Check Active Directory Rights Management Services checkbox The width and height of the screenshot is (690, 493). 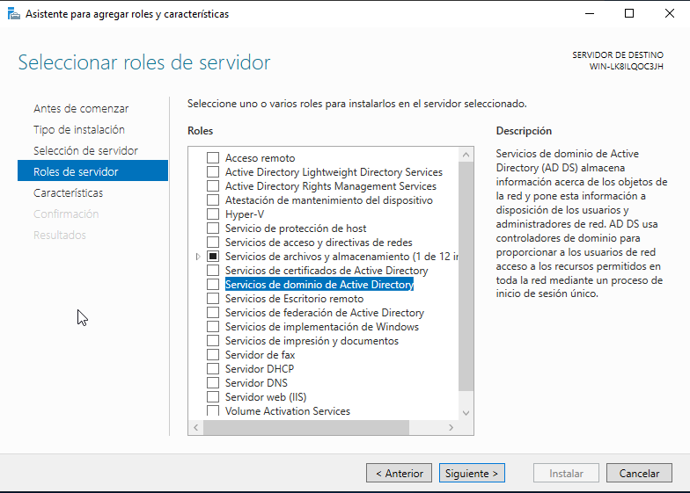click(x=213, y=186)
